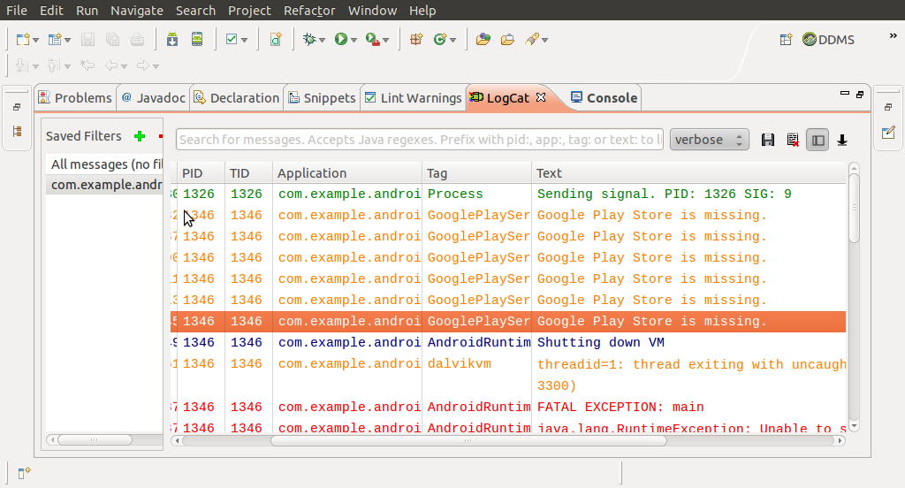This screenshot has height=488, width=905.
Task: Open the Window menu
Action: (372, 11)
